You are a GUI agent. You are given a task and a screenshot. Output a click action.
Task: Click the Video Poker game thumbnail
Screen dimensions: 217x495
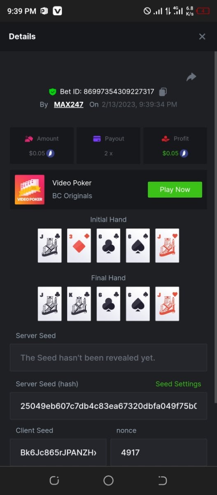point(30,190)
